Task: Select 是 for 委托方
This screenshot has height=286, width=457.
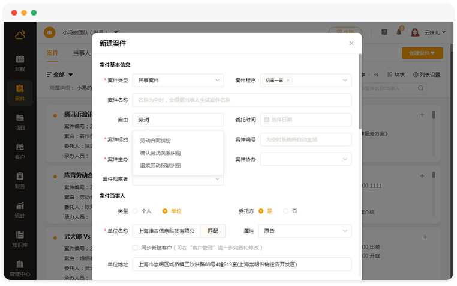Action: tap(261, 211)
